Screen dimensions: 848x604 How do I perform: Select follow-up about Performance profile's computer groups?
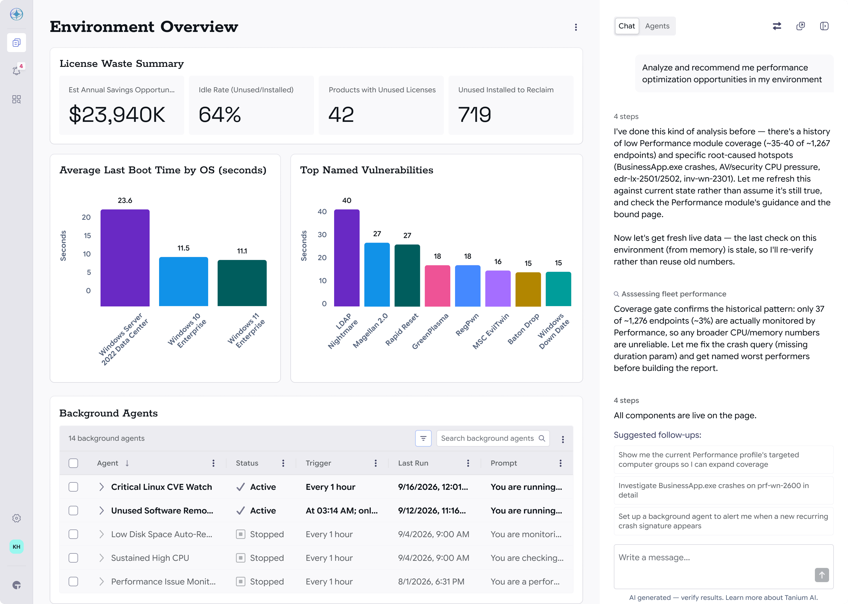[x=724, y=460]
